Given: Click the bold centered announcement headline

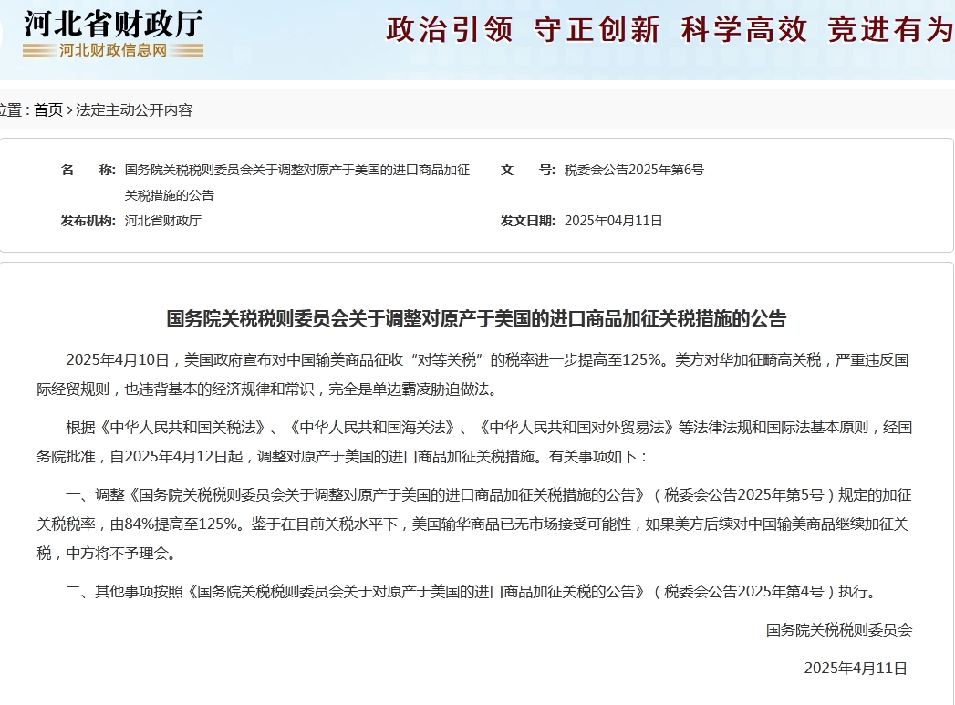Looking at the screenshot, I should (477, 318).
